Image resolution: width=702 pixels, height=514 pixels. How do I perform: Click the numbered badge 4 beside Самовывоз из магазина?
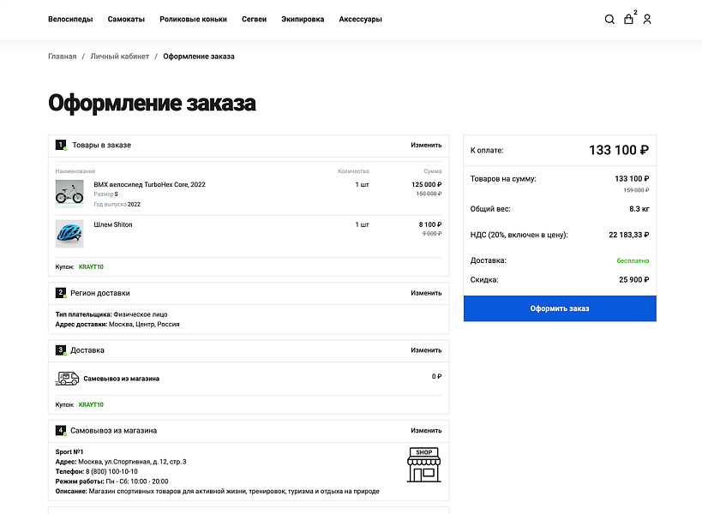(59, 431)
